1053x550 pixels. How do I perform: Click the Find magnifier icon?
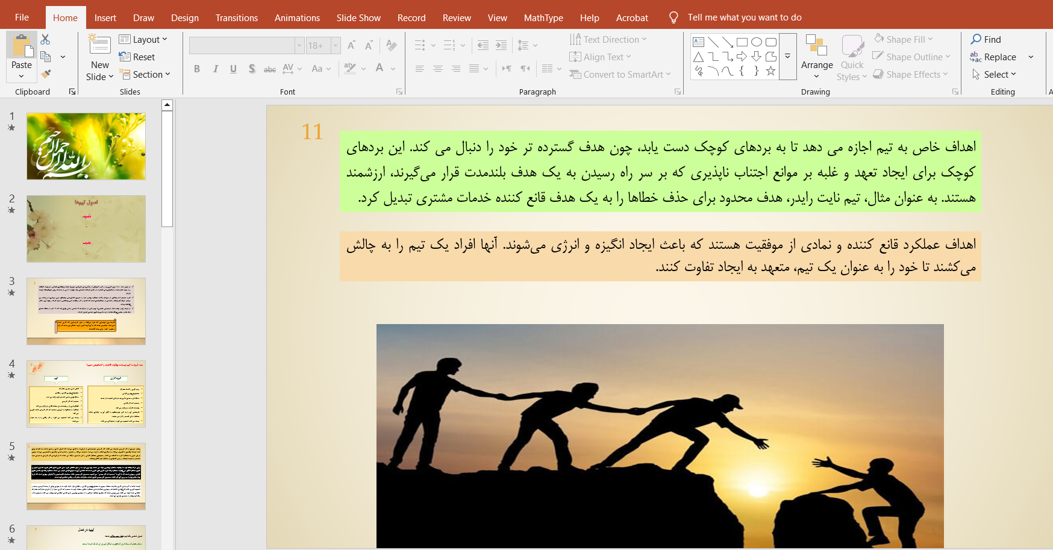[976, 39]
